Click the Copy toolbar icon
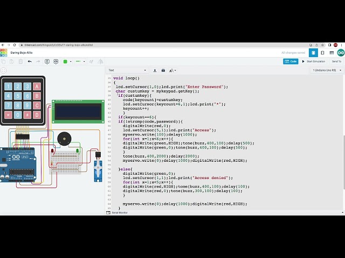Screen dimensions: 345x258 tap(4, 62)
